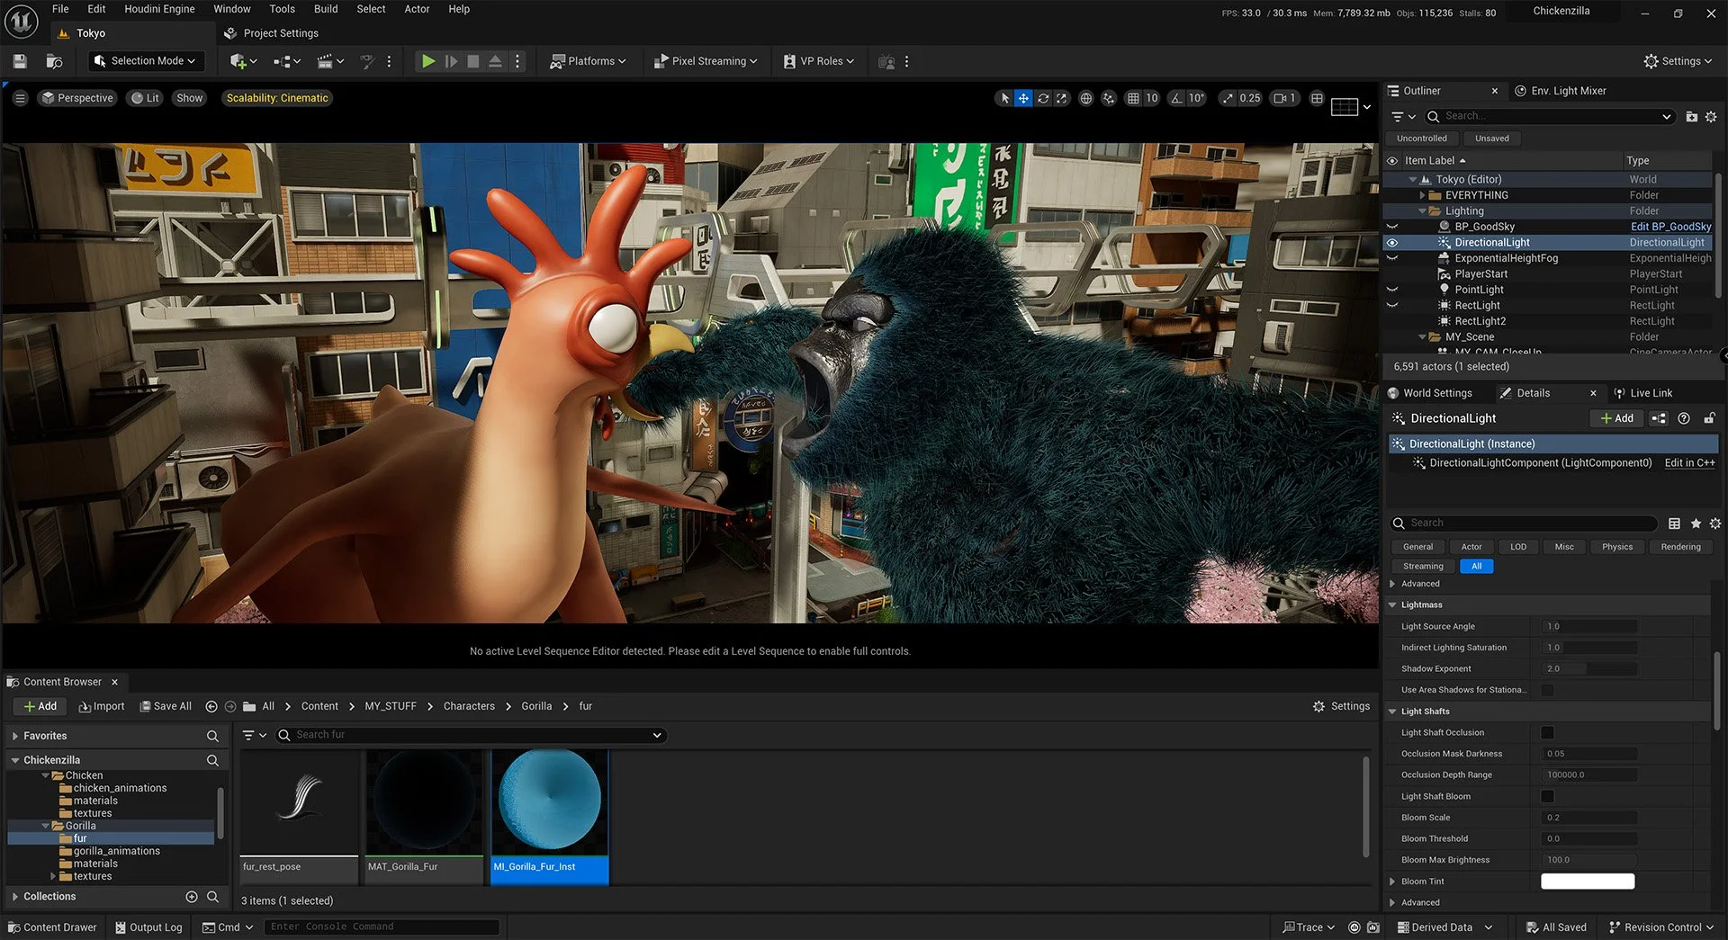Viewport: 1728px width, 940px height.
Task: Activate the Select mode arrow in viewport
Action: pyautogui.click(x=1004, y=98)
